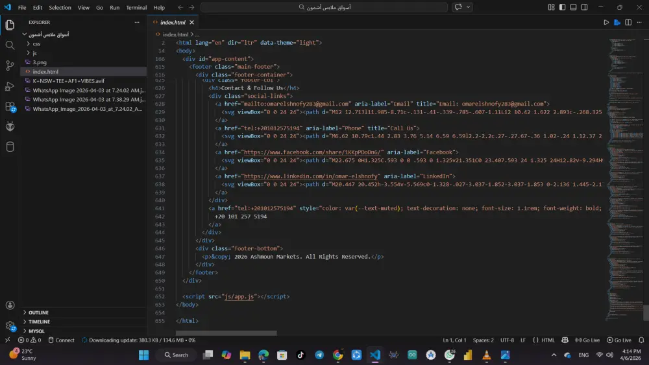This screenshot has height=365, width=649.
Task: Click the Connect button in status bar
Action: (x=61, y=340)
